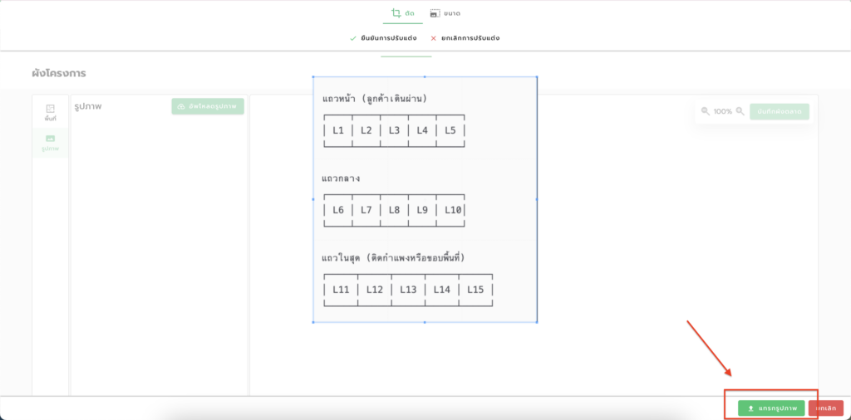
Task: Switch to the ตัด (crop) tab
Action: (x=403, y=13)
